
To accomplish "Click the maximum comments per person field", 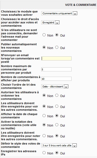I will (x=56, y=69).
